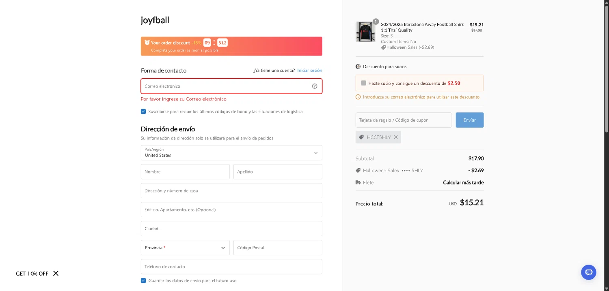
Task: Click the joyfball store logo
Action: tap(155, 20)
